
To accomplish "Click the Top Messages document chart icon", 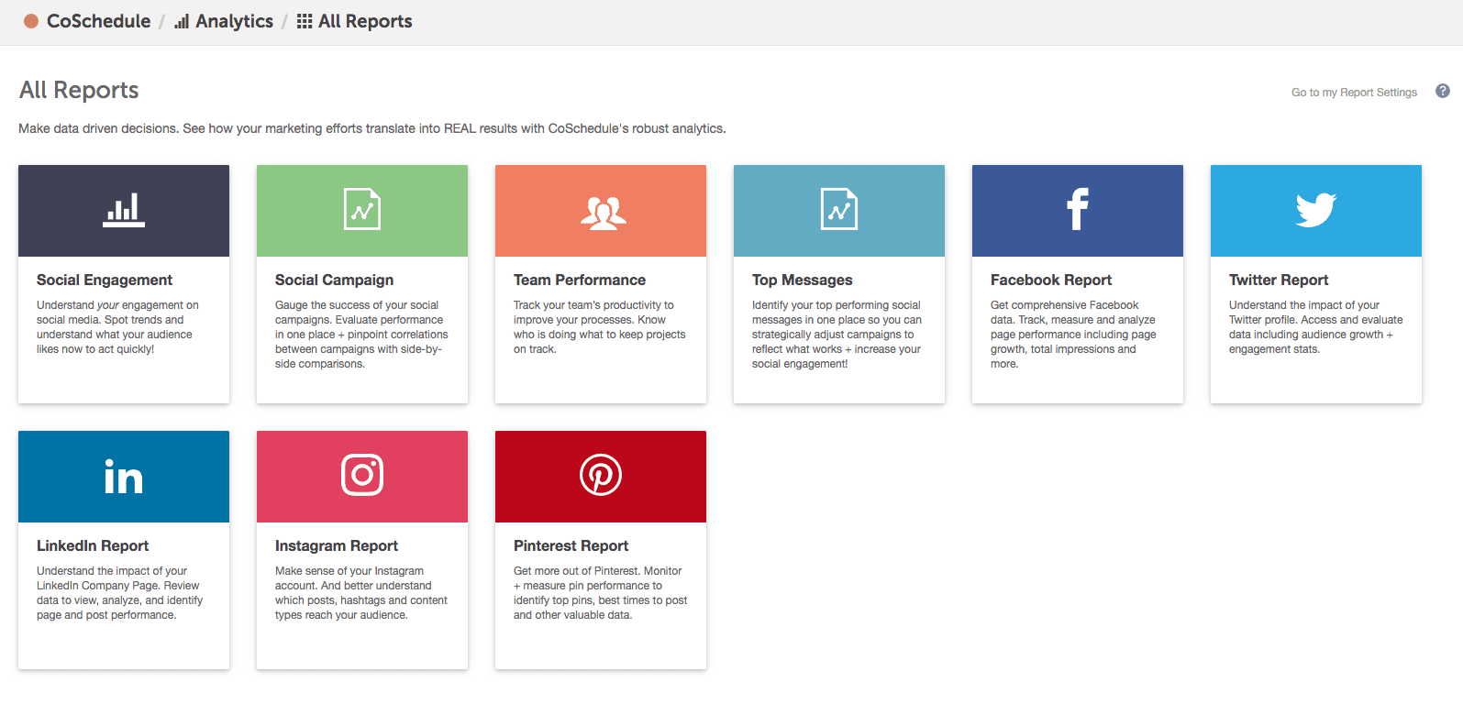I will tap(839, 209).
